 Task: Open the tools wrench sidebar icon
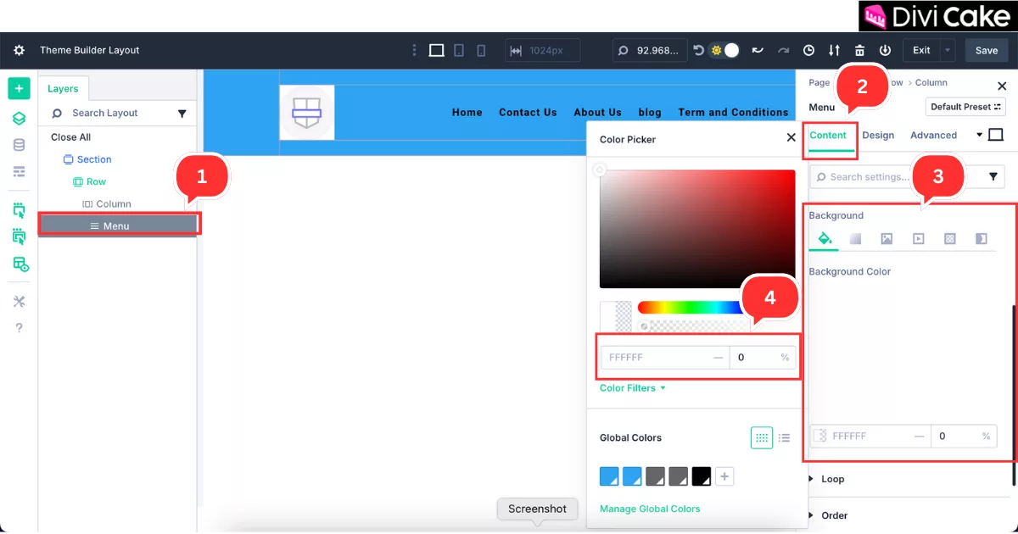pyautogui.click(x=20, y=302)
